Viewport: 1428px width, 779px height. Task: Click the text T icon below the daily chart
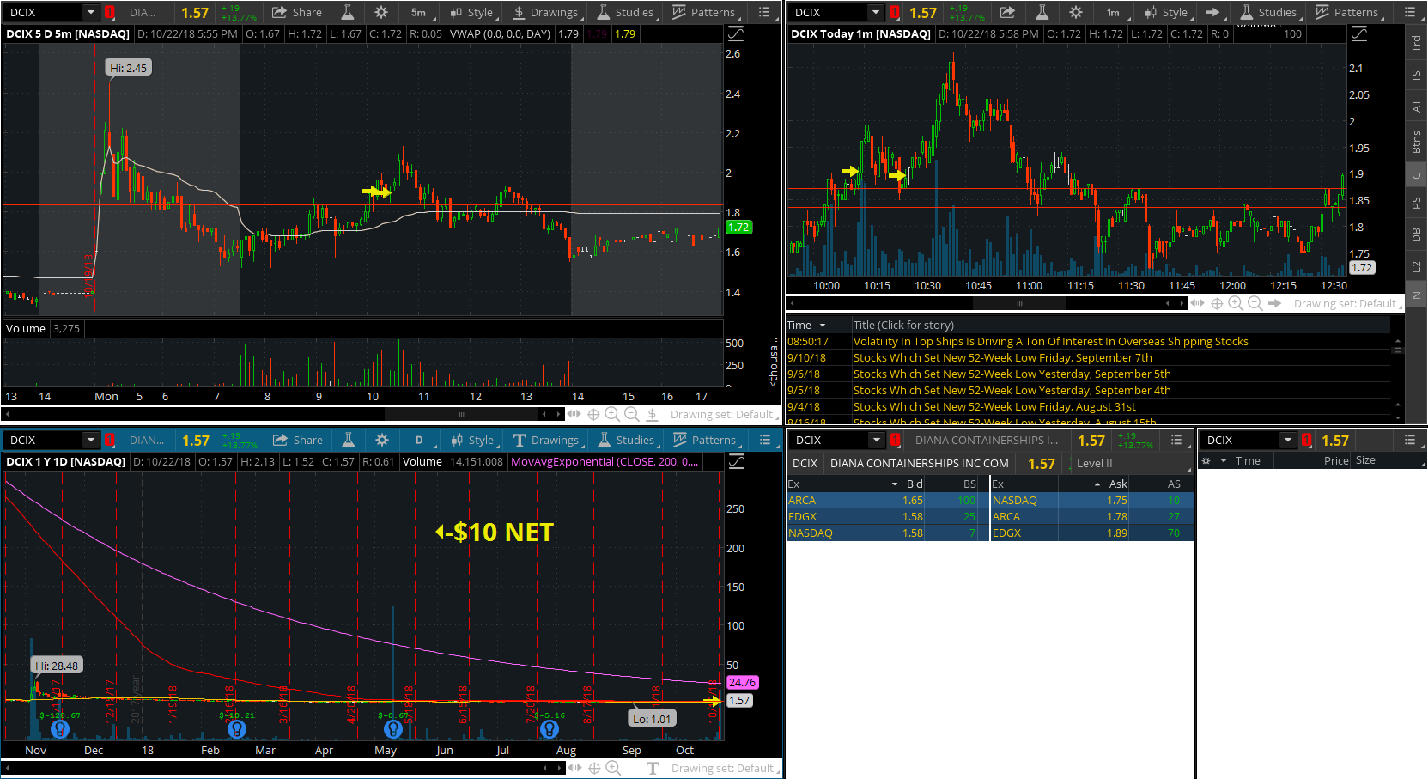coord(653,768)
